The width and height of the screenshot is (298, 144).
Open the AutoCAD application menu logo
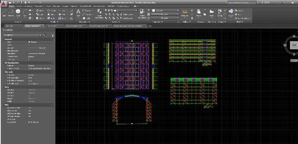pos(3,3)
